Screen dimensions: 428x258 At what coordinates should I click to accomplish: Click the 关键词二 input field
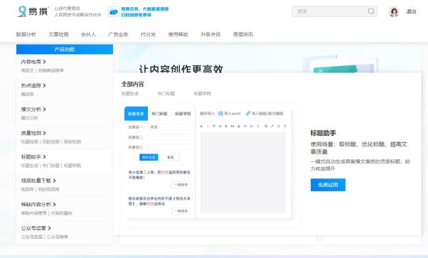pyautogui.click(x=169, y=137)
